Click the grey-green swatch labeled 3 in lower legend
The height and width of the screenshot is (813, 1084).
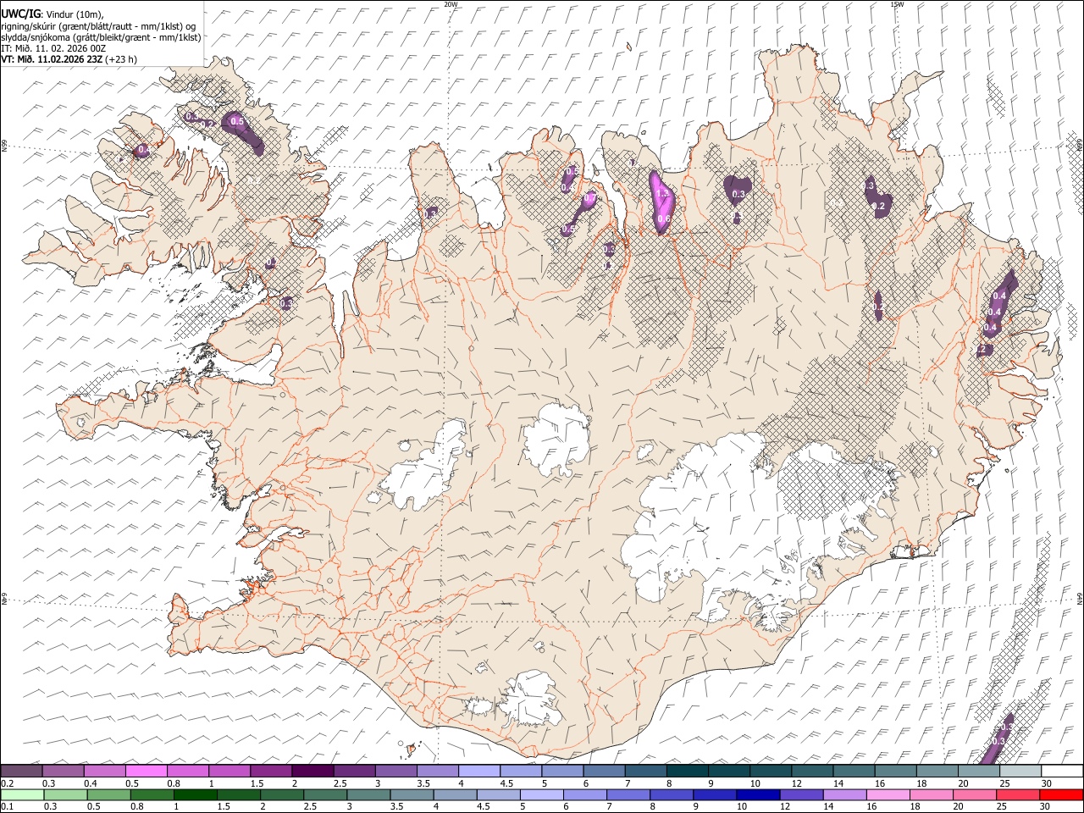[369, 794]
